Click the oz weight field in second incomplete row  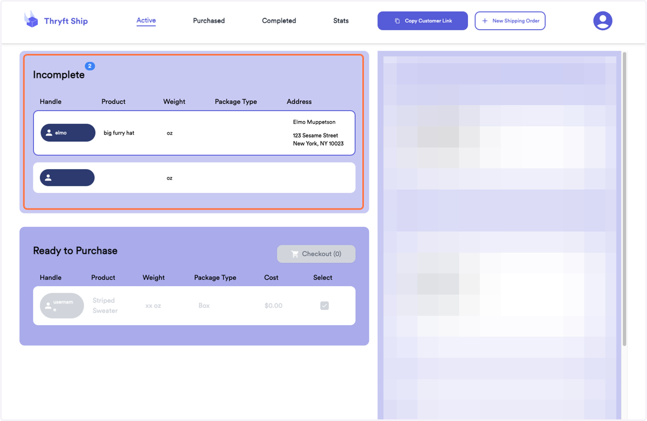click(x=169, y=178)
